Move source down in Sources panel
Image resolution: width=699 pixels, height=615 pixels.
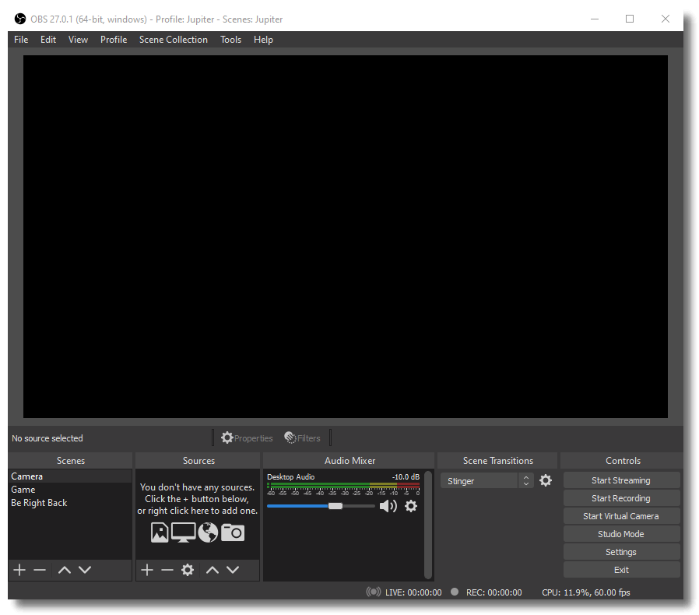[x=233, y=570]
